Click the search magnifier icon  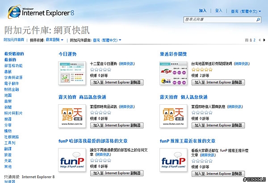pos(258,20)
